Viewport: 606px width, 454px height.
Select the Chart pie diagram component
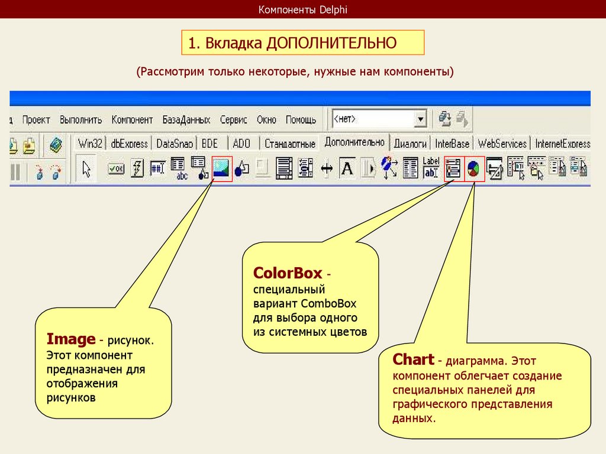click(x=474, y=169)
